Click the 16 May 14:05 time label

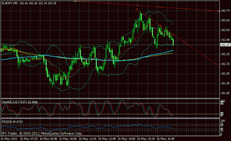(126, 139)
